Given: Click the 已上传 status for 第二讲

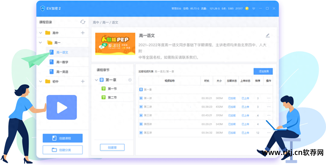Looking at the screenshot, I should [x=245, y=107].
